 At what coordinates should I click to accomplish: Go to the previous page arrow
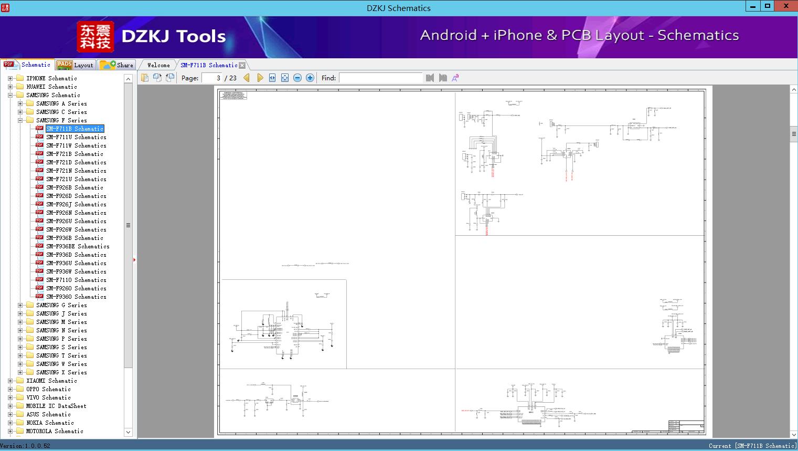(247, 78)
